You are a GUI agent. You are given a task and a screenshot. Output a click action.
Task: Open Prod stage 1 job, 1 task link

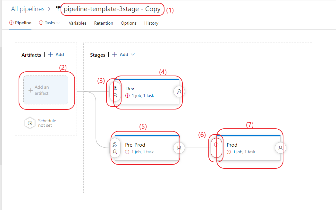click(244, 152)
